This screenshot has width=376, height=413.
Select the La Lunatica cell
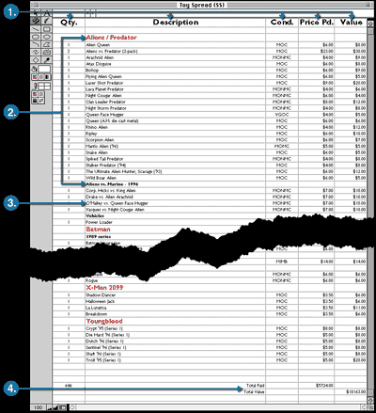pyautogui.click(x=176, y=308)
